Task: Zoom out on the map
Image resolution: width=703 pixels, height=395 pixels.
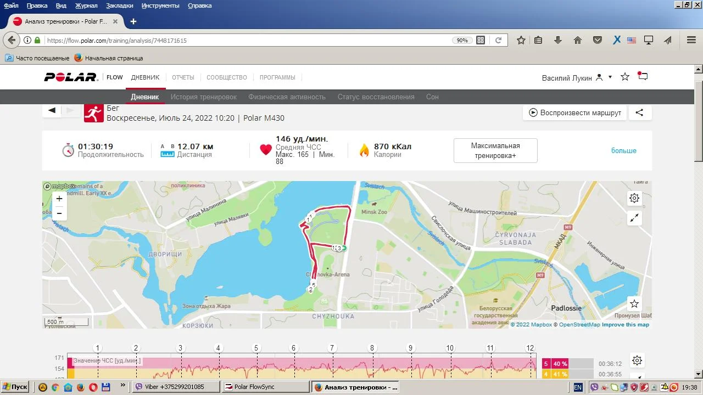Action: 59,213
